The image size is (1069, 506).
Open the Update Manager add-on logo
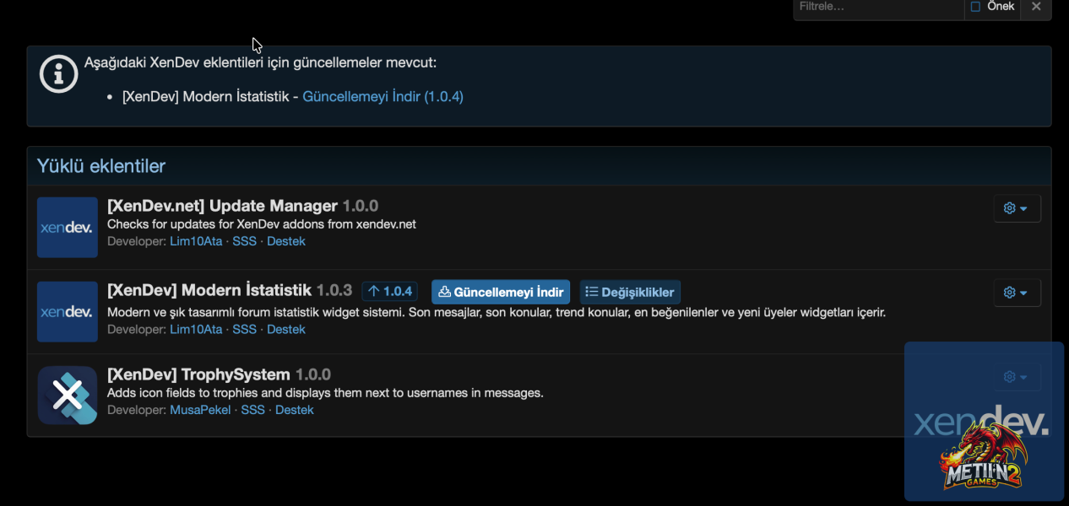[68, 228]
